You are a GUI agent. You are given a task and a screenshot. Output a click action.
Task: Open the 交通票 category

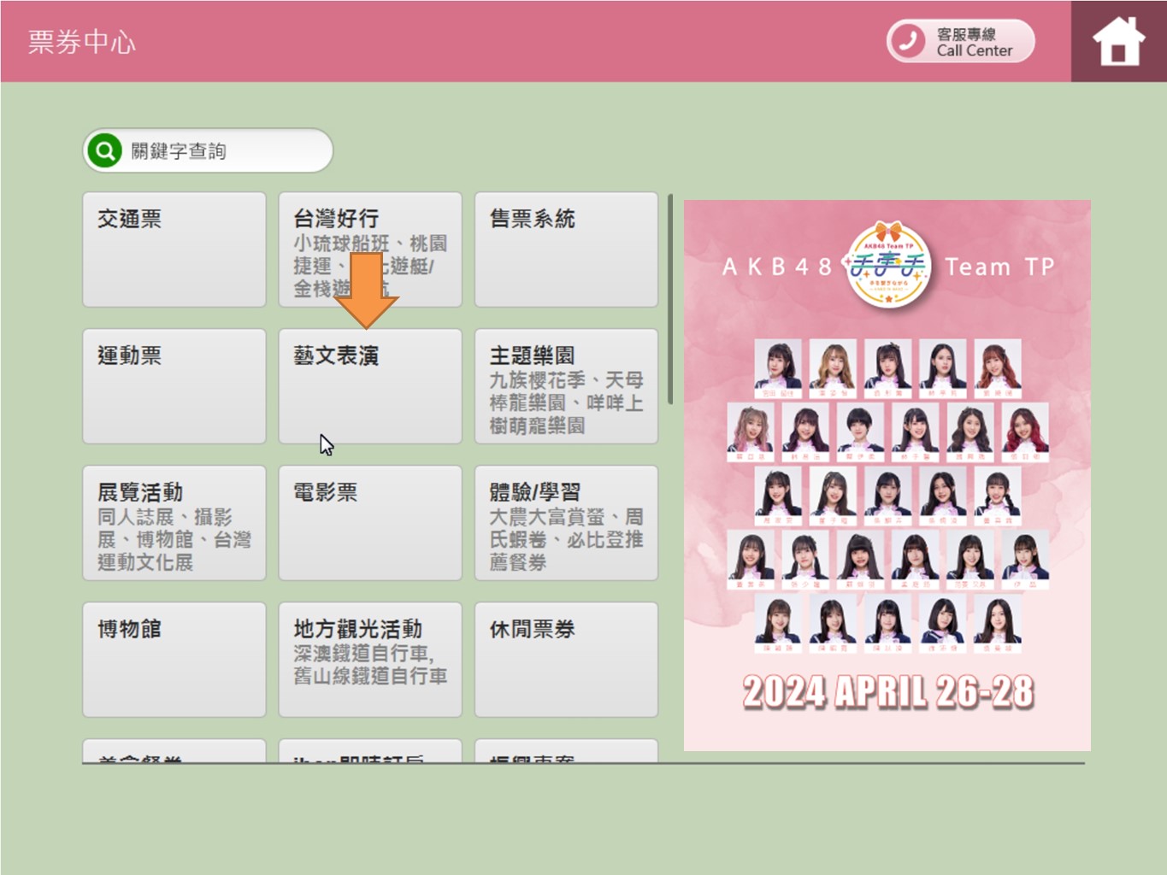point(174,250)
